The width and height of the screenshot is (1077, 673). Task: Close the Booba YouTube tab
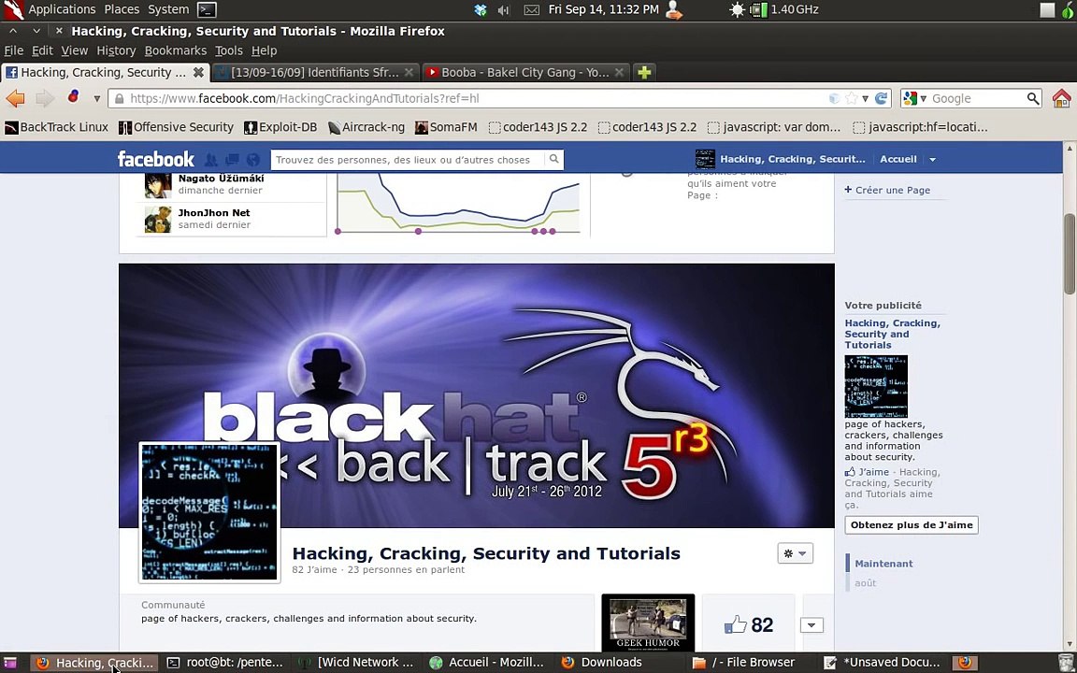pyautogui.click(x=620, y=72)
